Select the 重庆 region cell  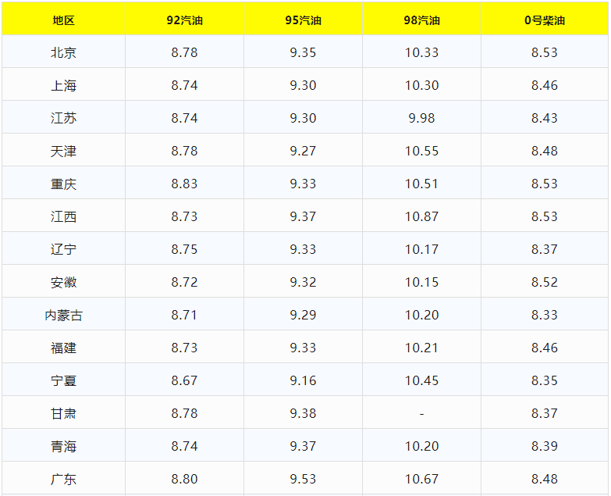[63, 184]
